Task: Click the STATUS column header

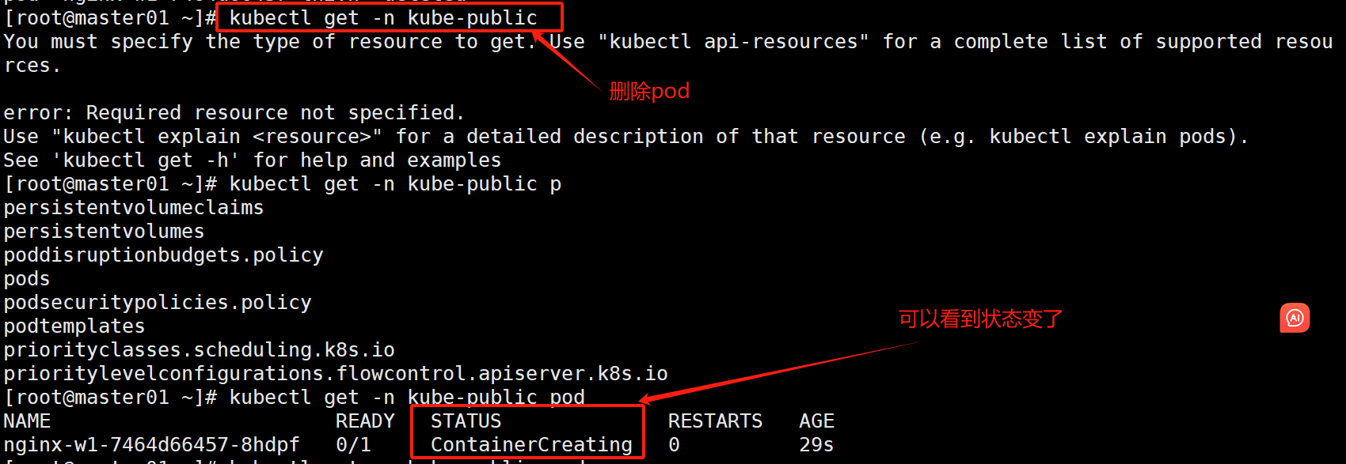Action: click(466, 421)
